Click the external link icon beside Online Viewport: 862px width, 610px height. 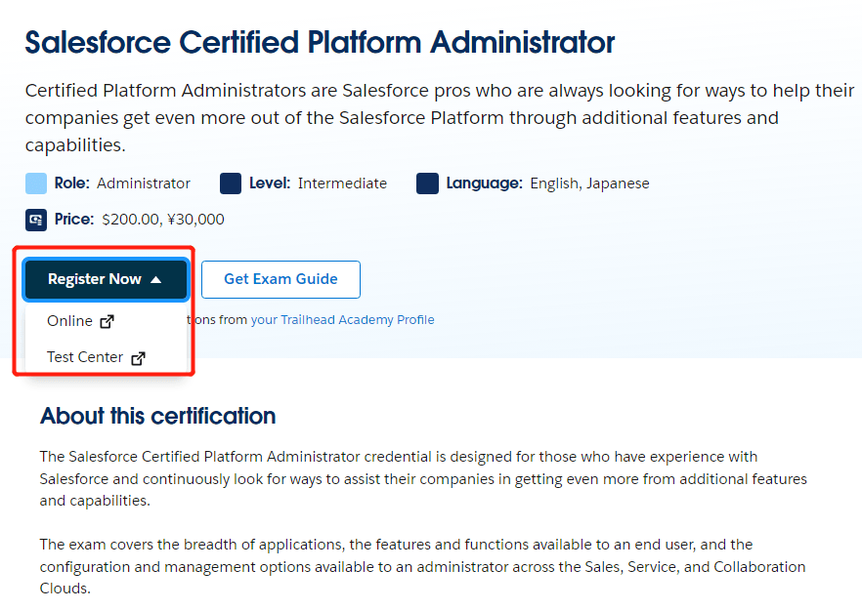coord(108,322)
